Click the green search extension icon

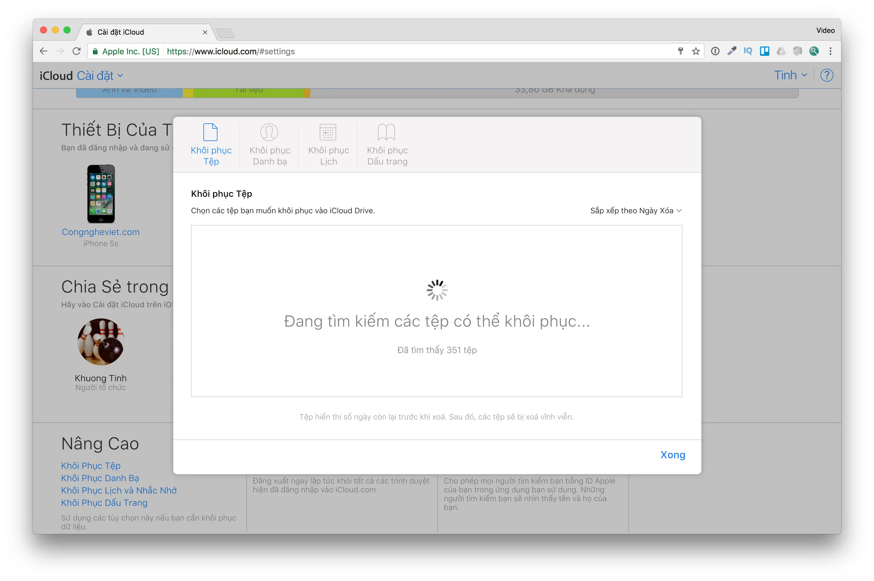pyautogui.click(x=814, y=51)
